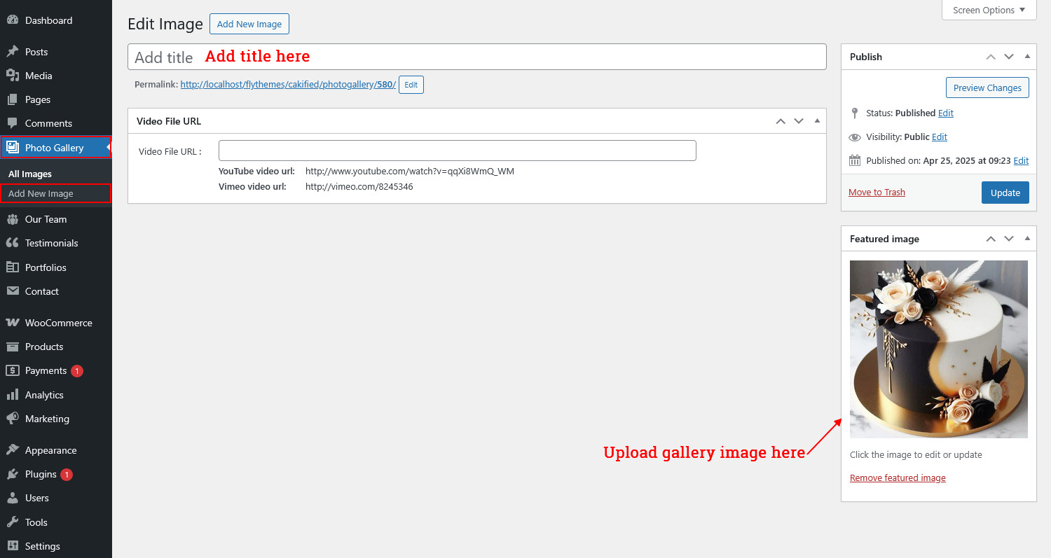Click the Posts pushpin icon
The height and width of the screenshot is (558, 1051).
(12, 52)
